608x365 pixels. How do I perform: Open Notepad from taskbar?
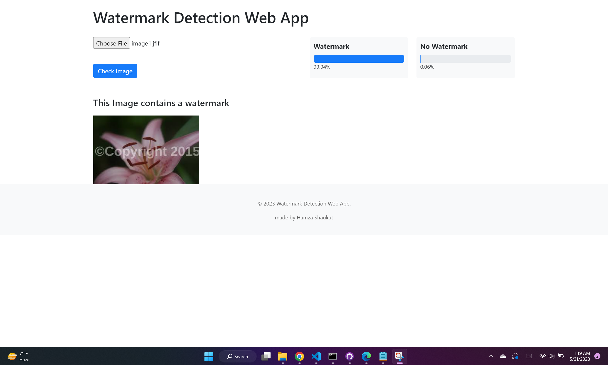pyautogui.click(x=383, y=356)
